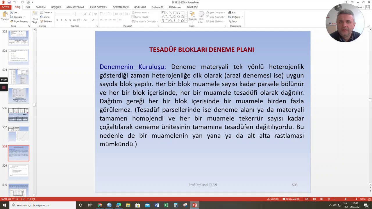Open the SLAYT GÖSTERİSİ tab

click(98, 7)
